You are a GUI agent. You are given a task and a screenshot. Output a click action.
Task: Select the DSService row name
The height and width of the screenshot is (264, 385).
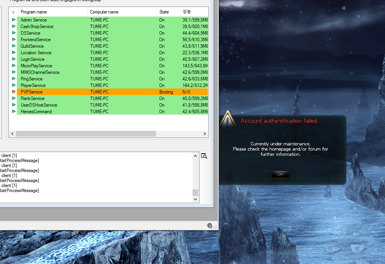coord(30,33)
